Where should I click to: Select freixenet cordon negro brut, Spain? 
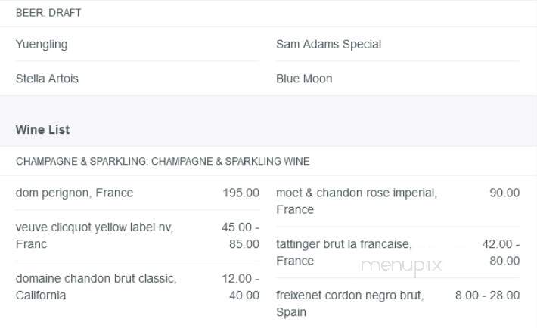tap(350, 304)
